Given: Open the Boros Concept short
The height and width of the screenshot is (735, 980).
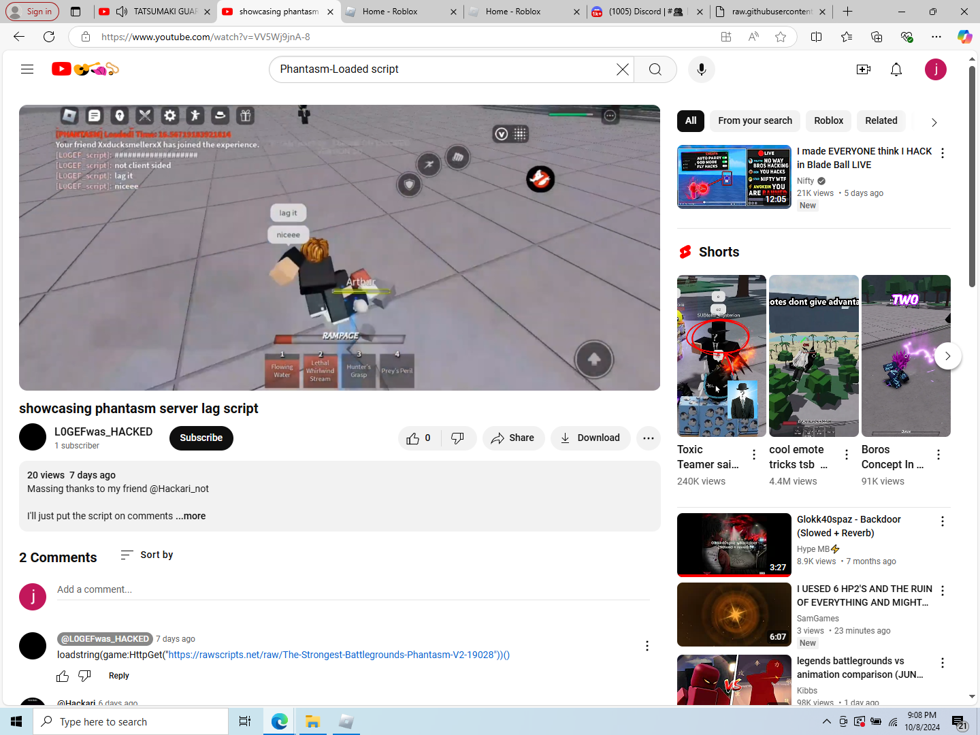Looking at the screenshot, I should [x=906, y=356].
